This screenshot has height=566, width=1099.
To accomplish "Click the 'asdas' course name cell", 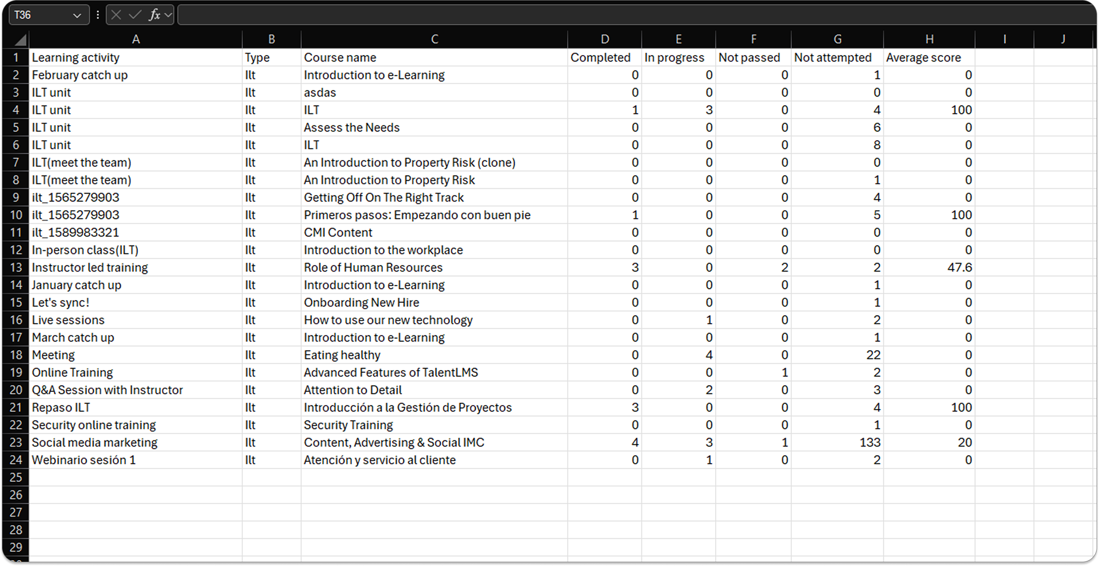I will [434, 92].
